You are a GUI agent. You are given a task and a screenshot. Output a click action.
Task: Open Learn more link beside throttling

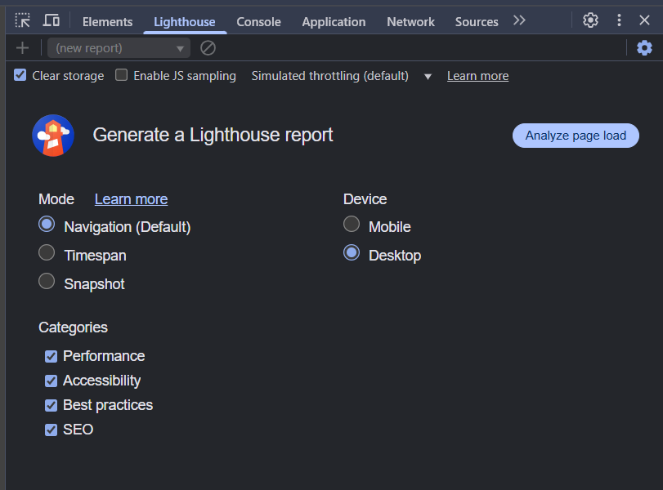[477, 76]
